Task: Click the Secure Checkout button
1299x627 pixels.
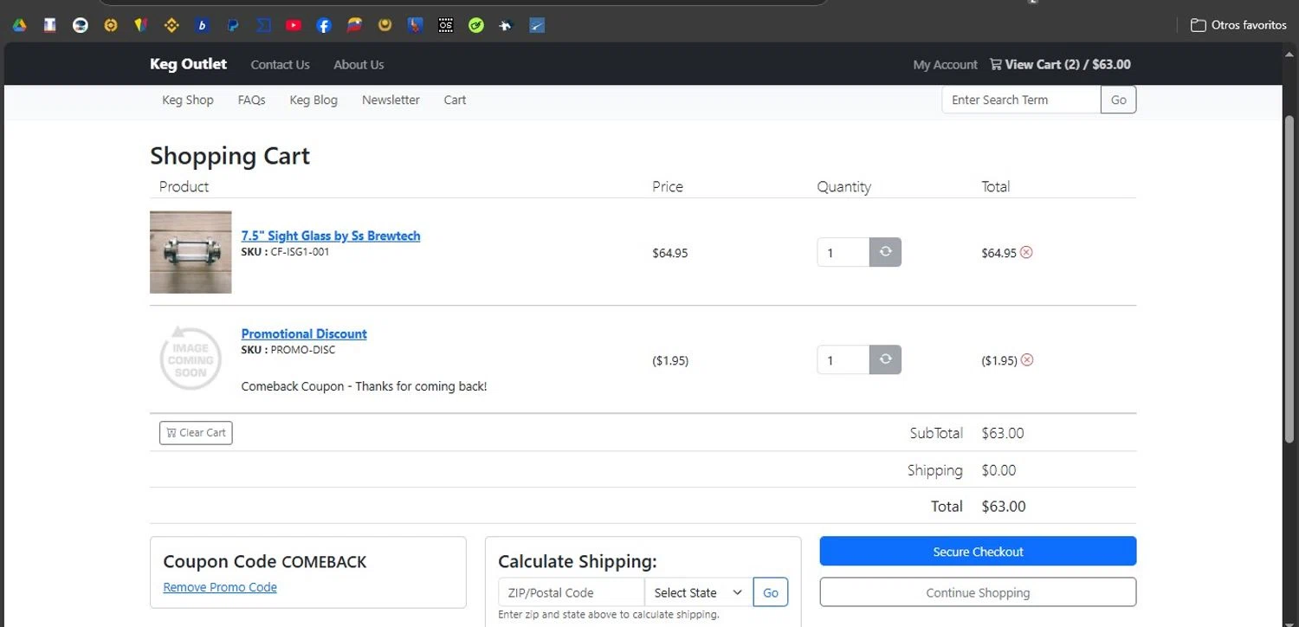Action: point(978,551)
